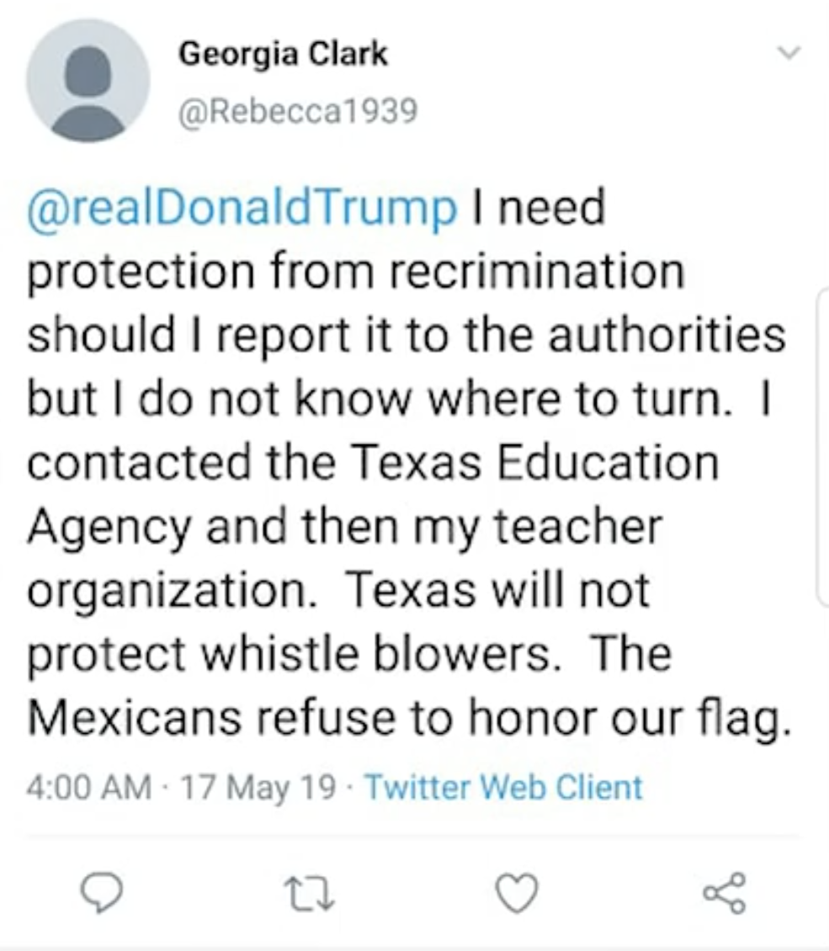Click the reply speech bubble icon
Screen dimensions: 829x951
pyautogui.click(x=107, y=892)
